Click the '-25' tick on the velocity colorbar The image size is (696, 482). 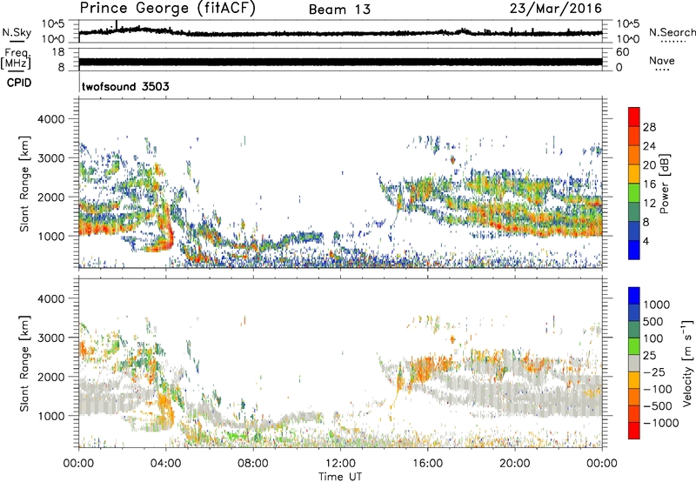(652, 372)
